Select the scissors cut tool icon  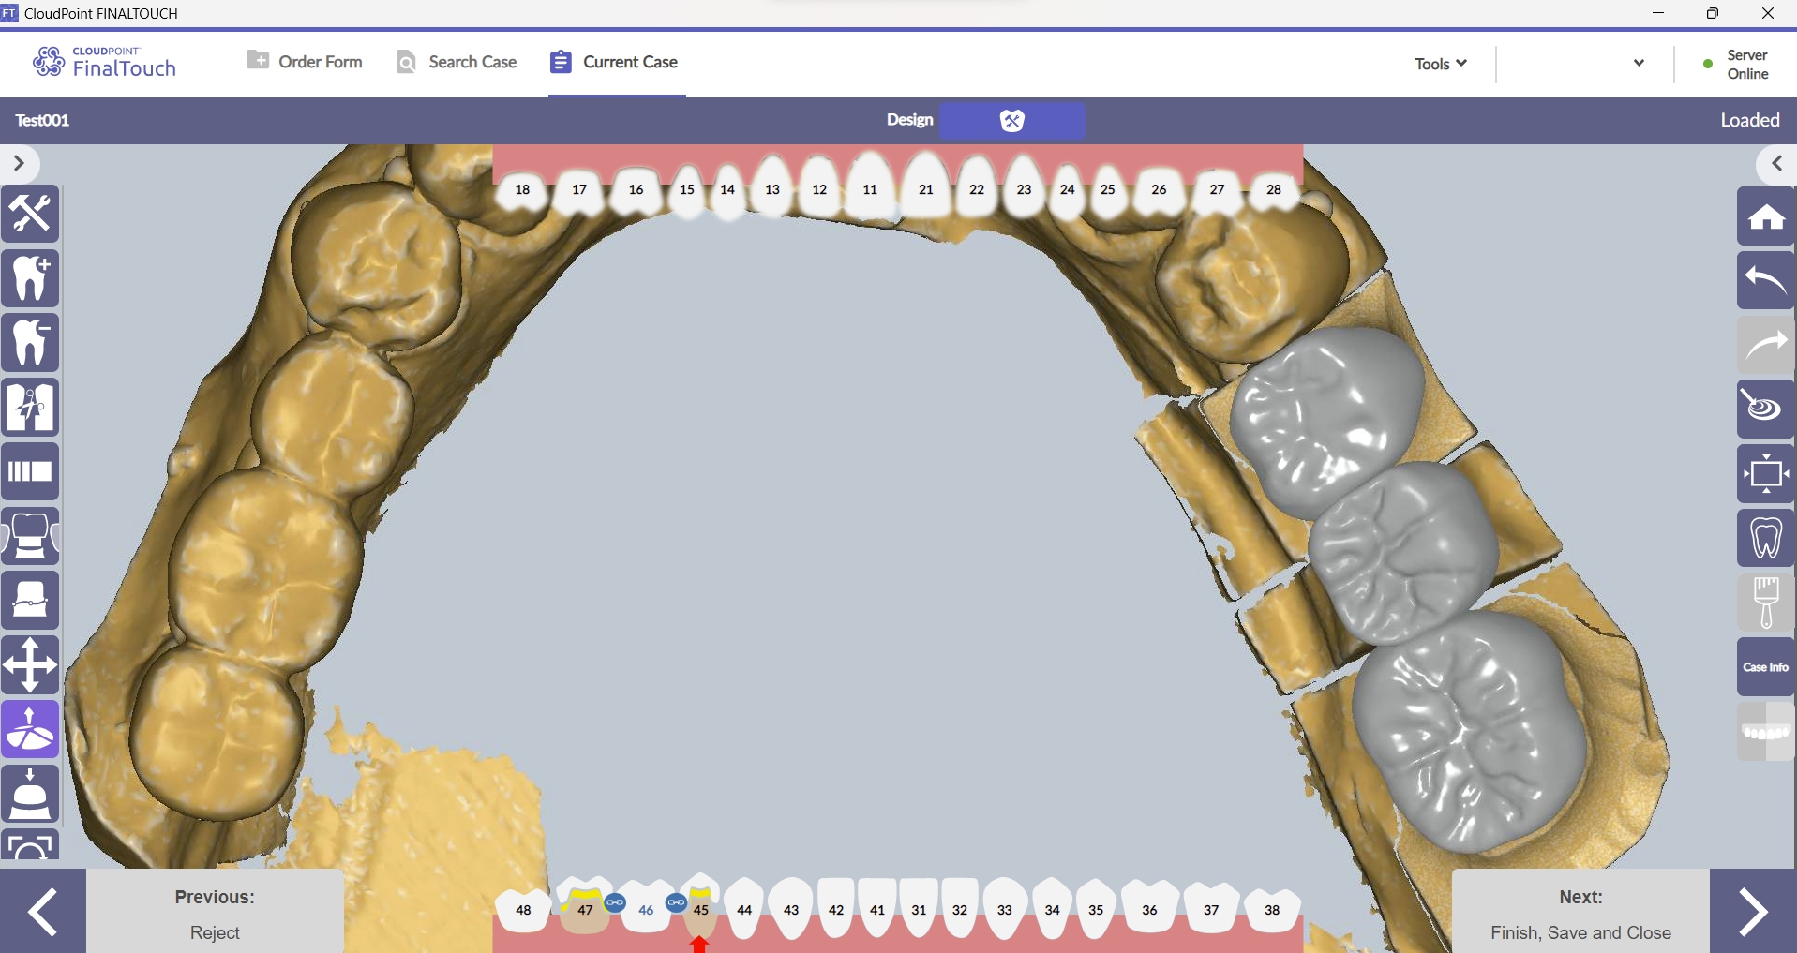tap(30, 407)
